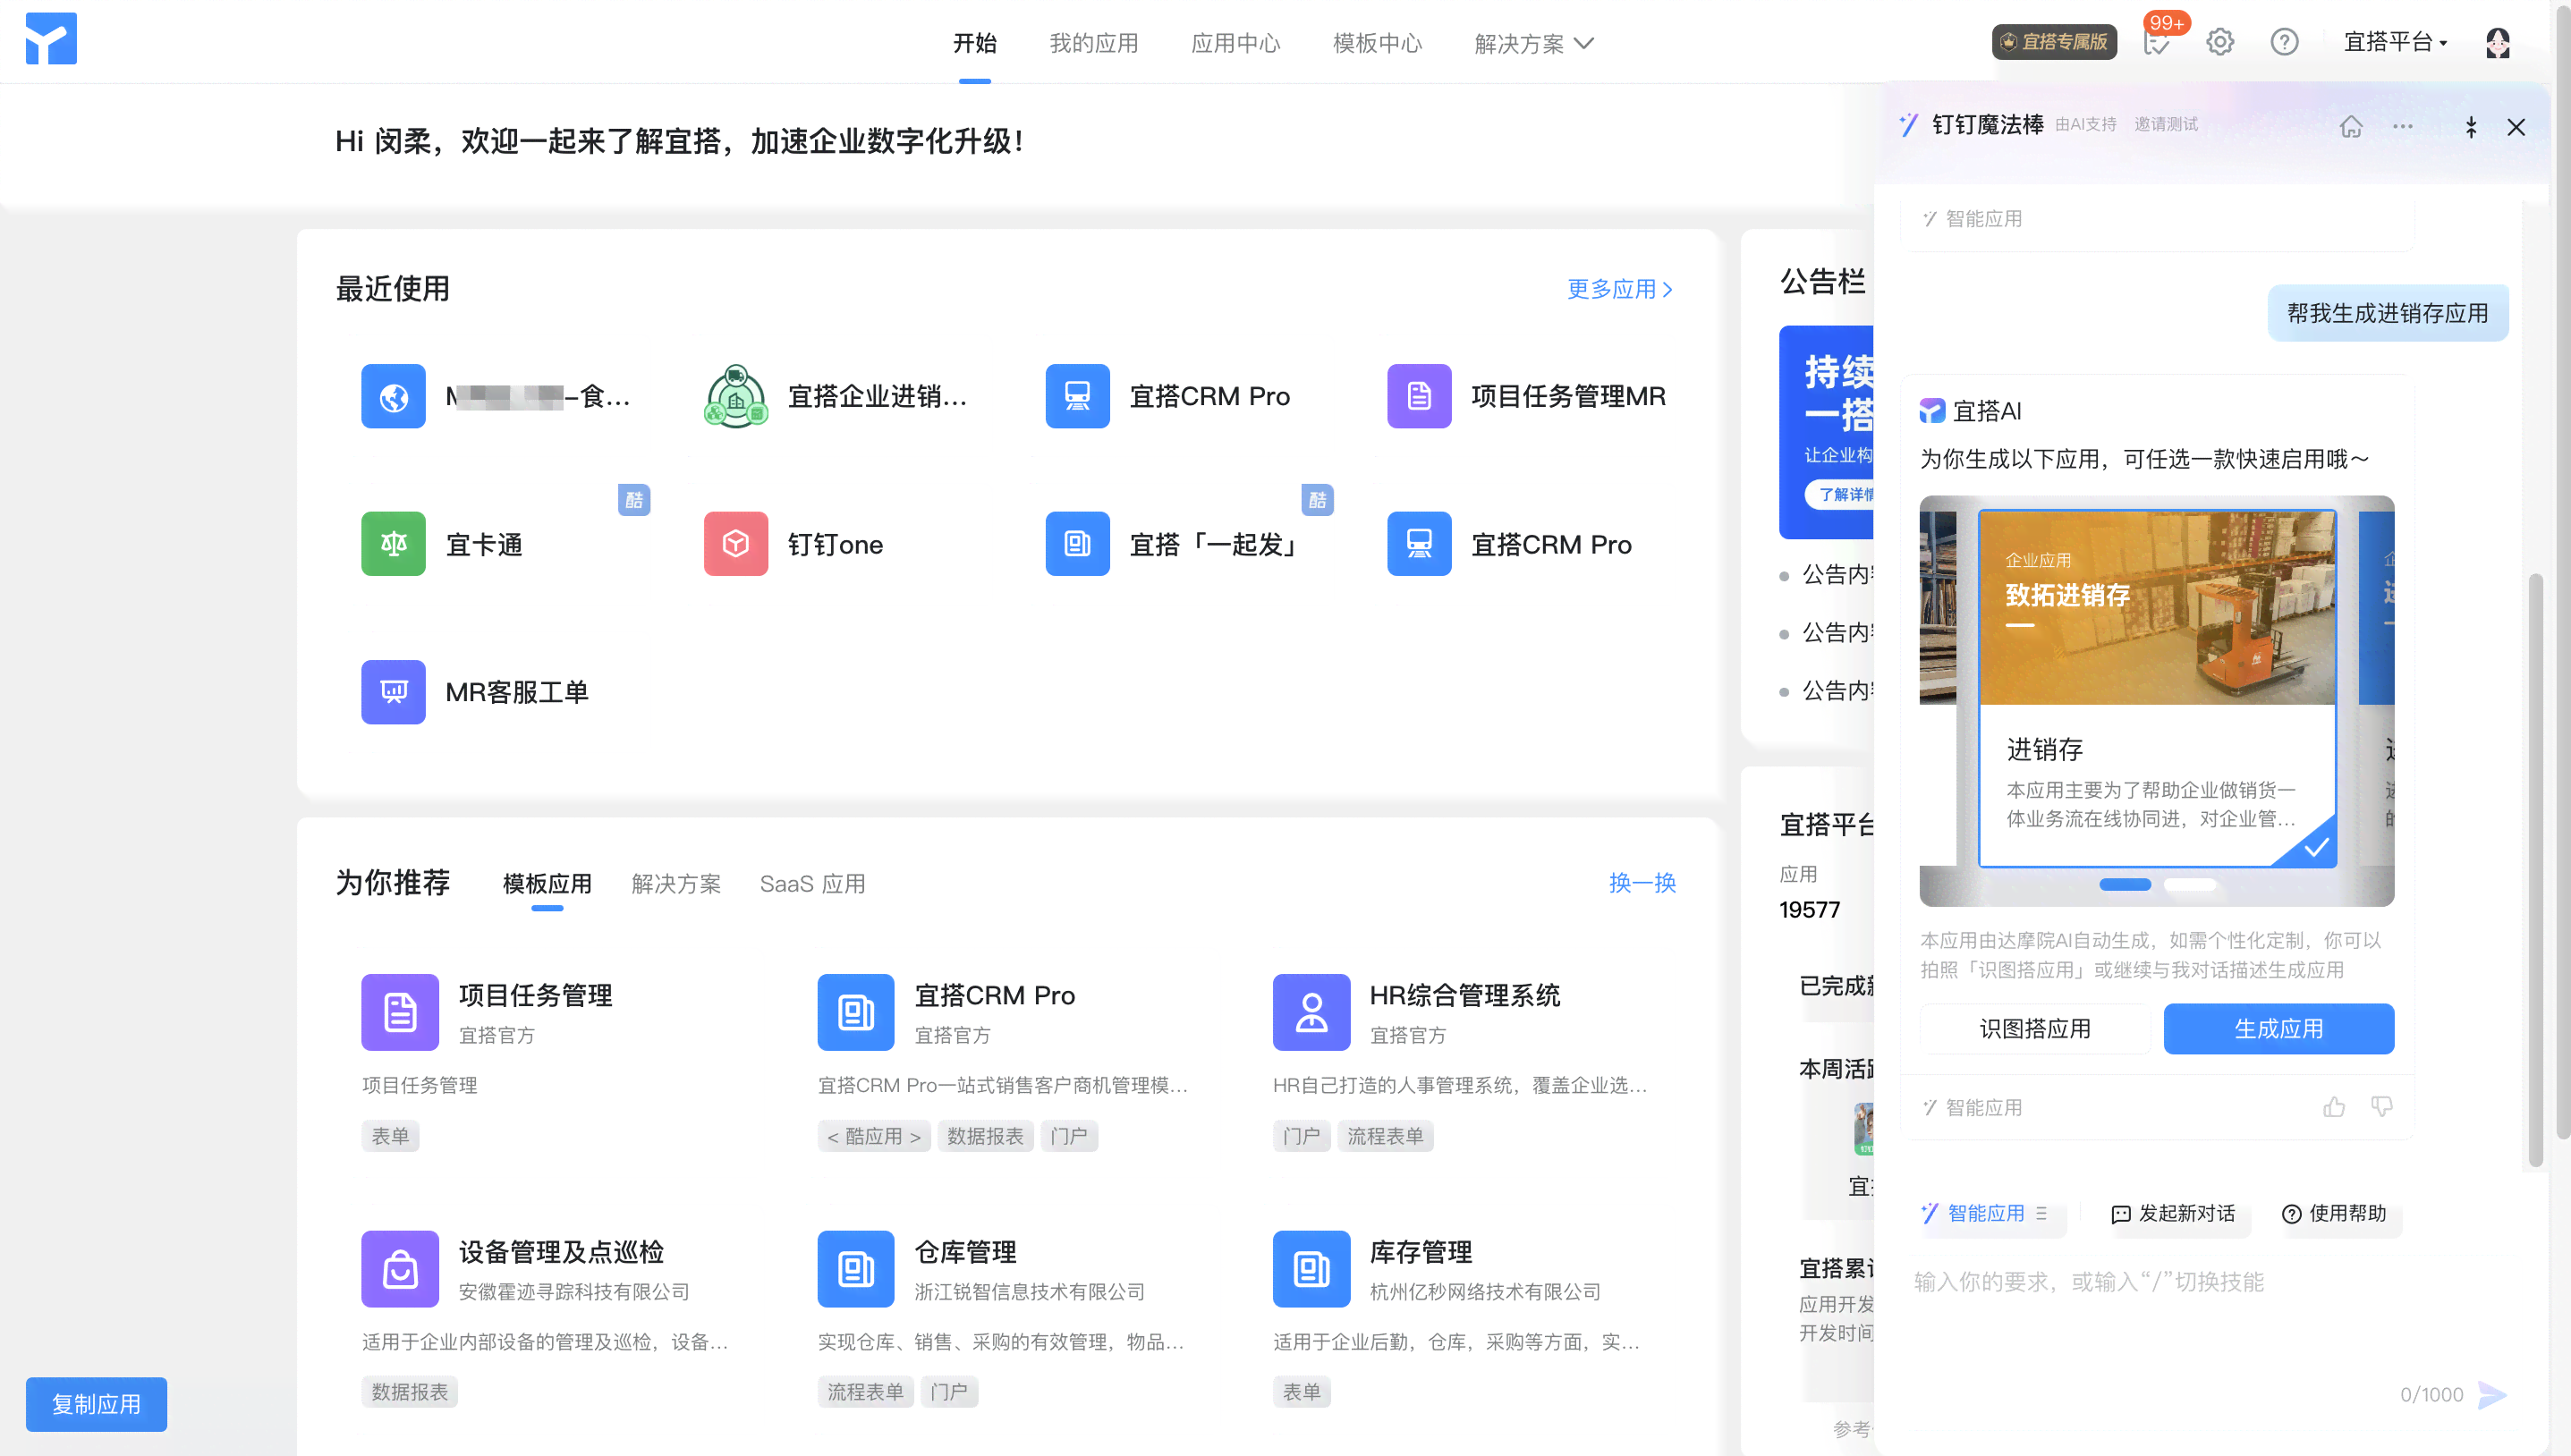The height and width of the screenshot is (1456, 2571).
Task: Open 项目任务管理 template icon
Action: (400, 1012)
